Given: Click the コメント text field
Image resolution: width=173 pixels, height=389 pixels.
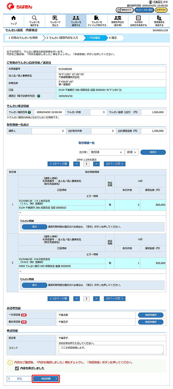Looking at the screenshot, I should pos(111,349).
